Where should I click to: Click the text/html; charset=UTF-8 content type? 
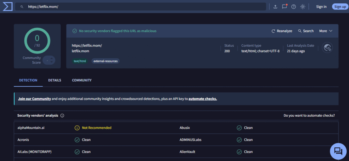(x=260, y=51)
